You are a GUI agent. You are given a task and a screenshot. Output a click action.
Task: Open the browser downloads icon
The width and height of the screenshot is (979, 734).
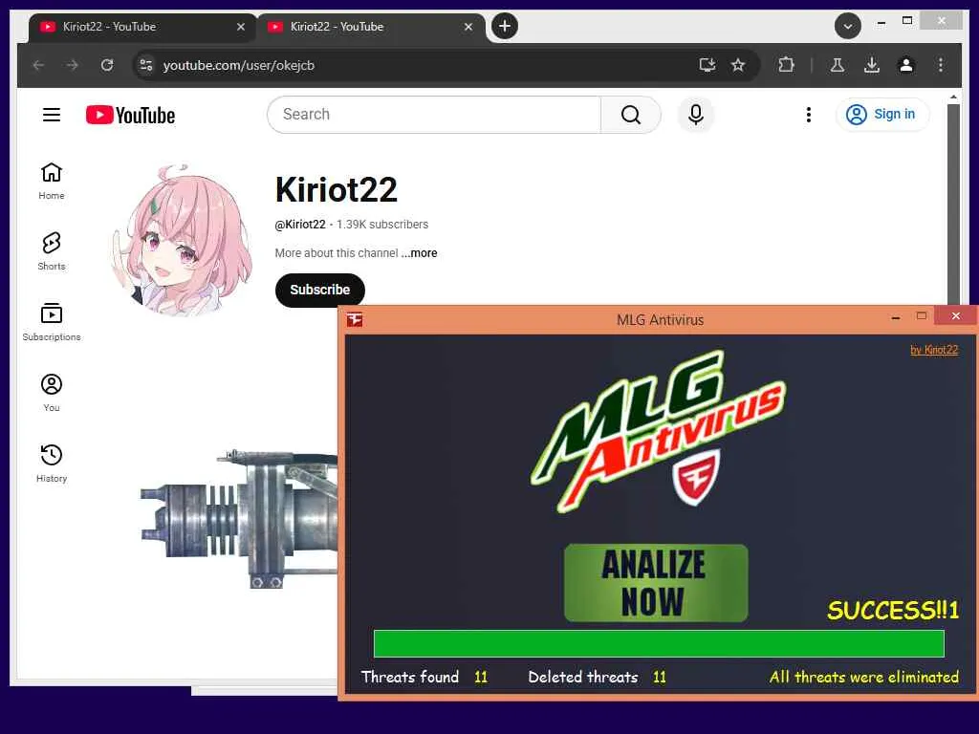[872, 65]
